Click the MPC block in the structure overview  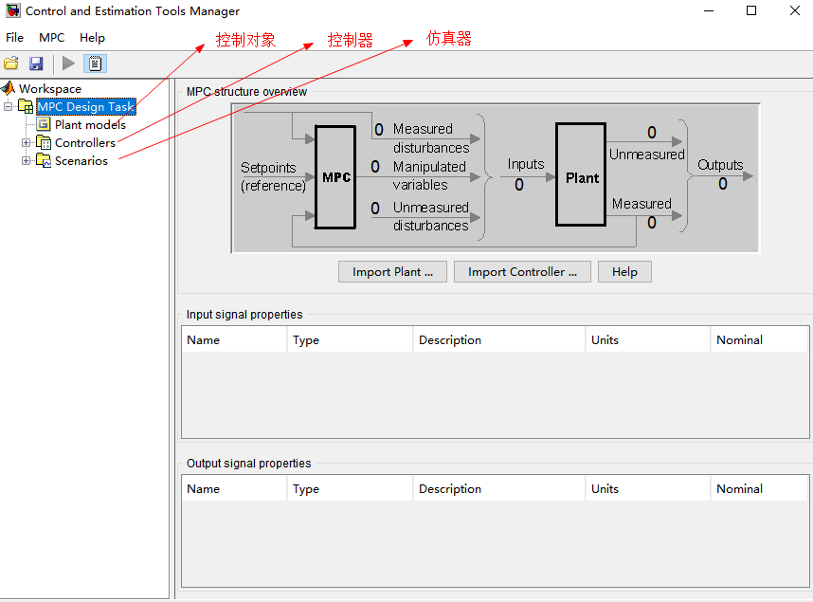coord(335,176)
